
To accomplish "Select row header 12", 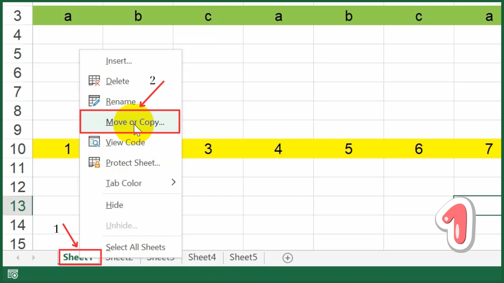I will click(17, 187).
